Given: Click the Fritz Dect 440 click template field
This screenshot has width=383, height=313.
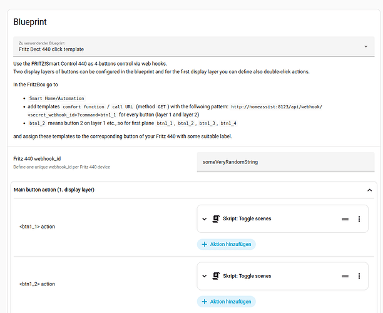Looking at the screenshot, I should pyautogui.click(x=188, y=46).
